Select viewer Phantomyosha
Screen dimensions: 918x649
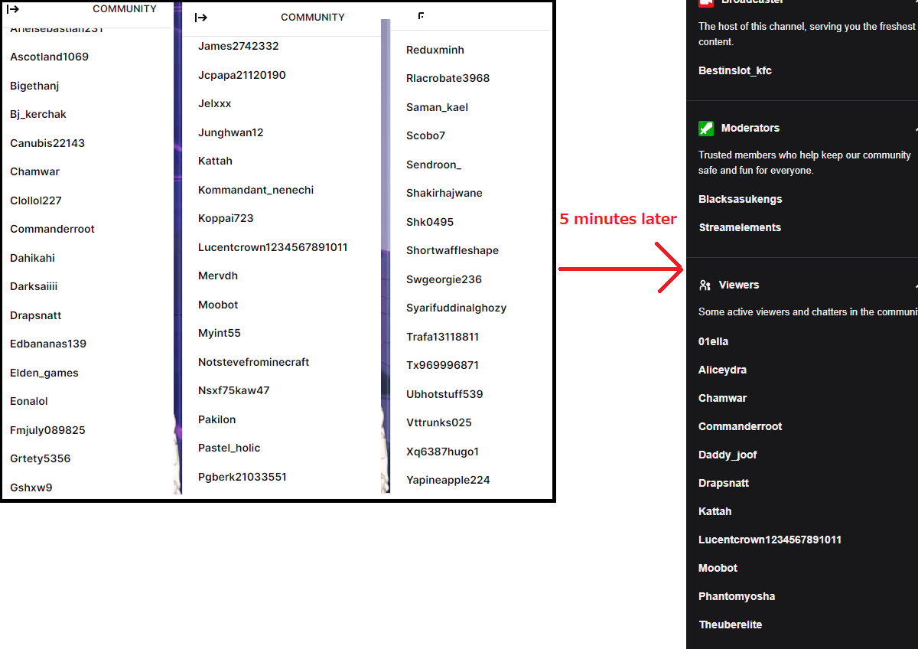pyautogui.click(x=736, y=596)
